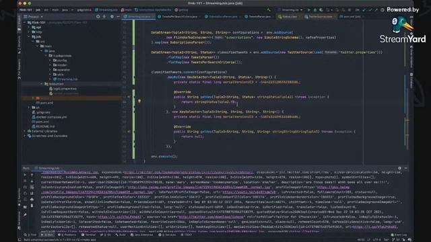The image size is (431, 242).
Task: Expand the http module folder
Action: (29, 32)
